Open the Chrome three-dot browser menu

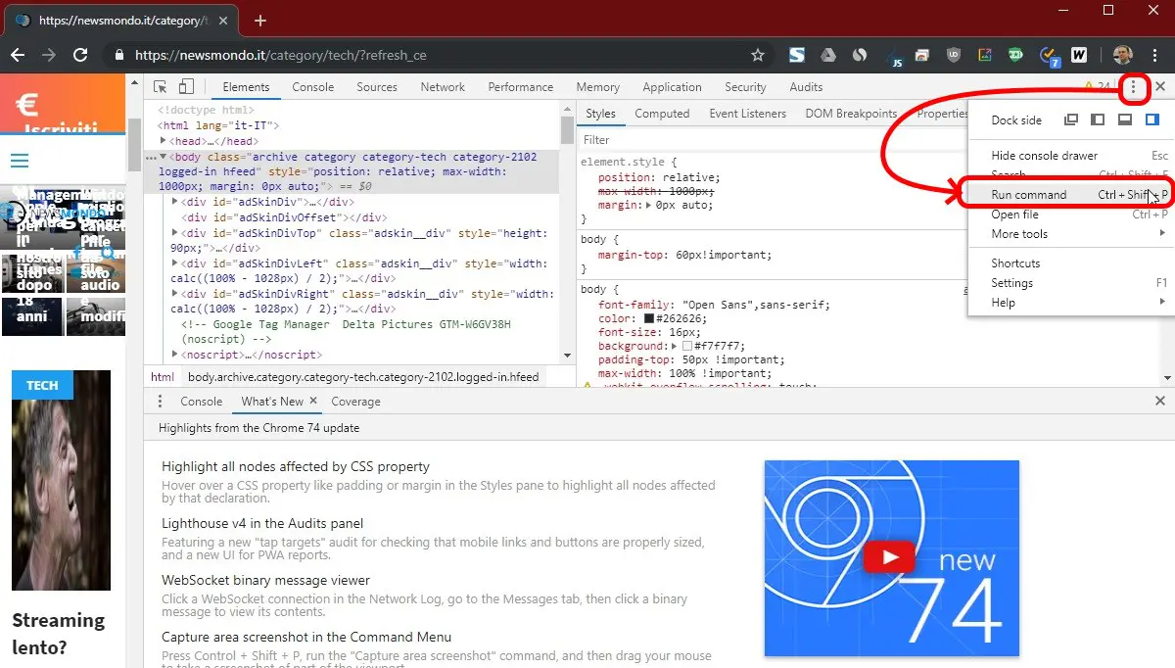pyautogui.click(x=1156, y=56)
